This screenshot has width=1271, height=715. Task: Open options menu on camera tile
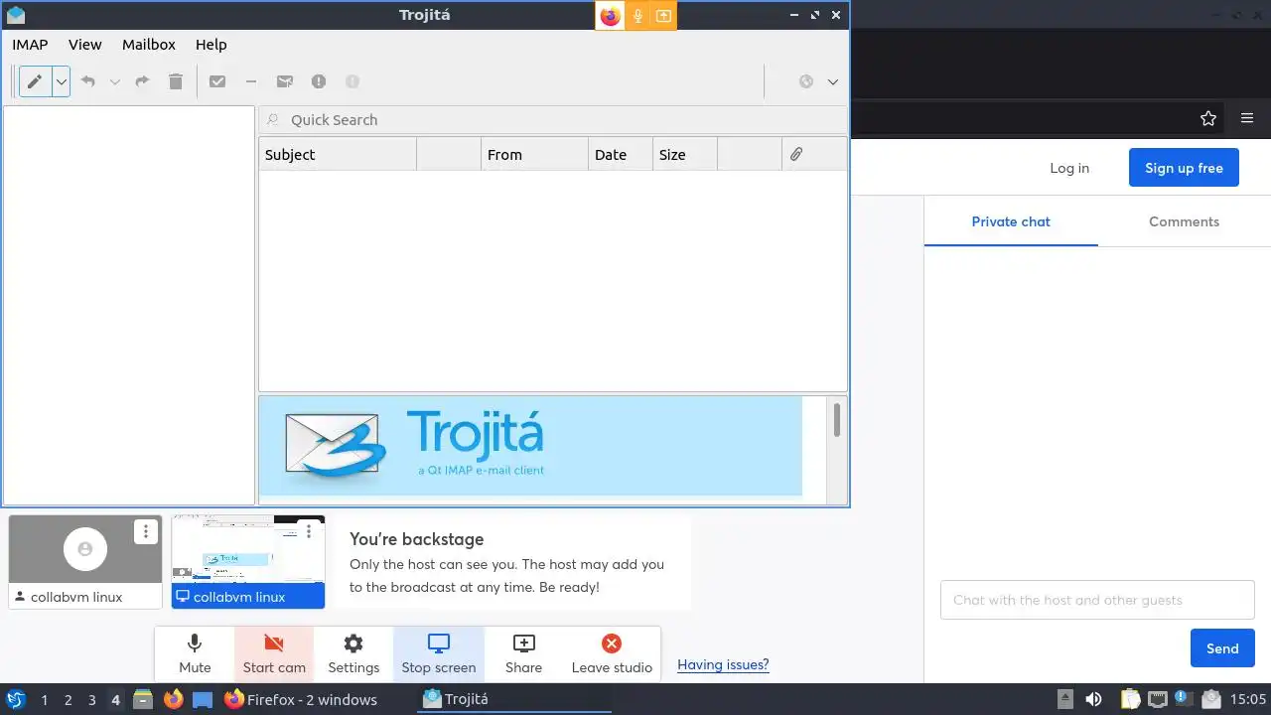(x=146, y=531)
